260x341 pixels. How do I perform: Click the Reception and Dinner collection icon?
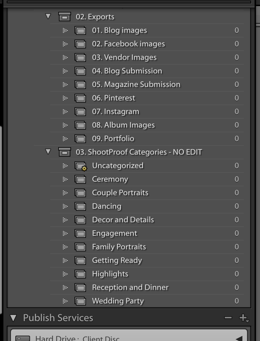(80, 288)
